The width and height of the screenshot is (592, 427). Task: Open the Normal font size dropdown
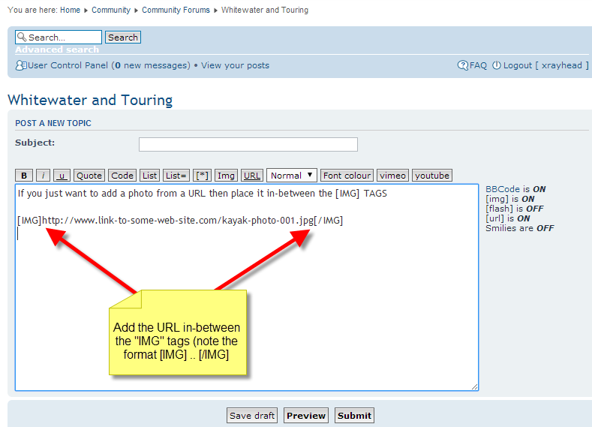(291, 176)
